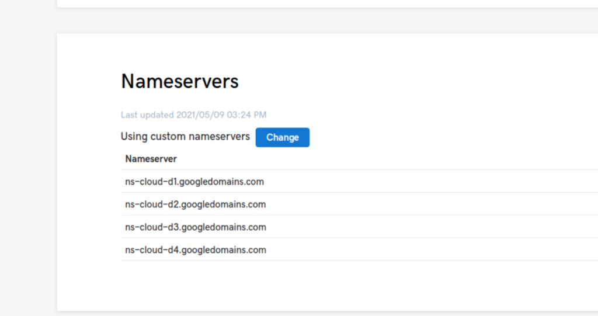The height and width of the screenshot is (316, 598).
Task: Click empty card space below the nameserver table
Action: point(327,286)
